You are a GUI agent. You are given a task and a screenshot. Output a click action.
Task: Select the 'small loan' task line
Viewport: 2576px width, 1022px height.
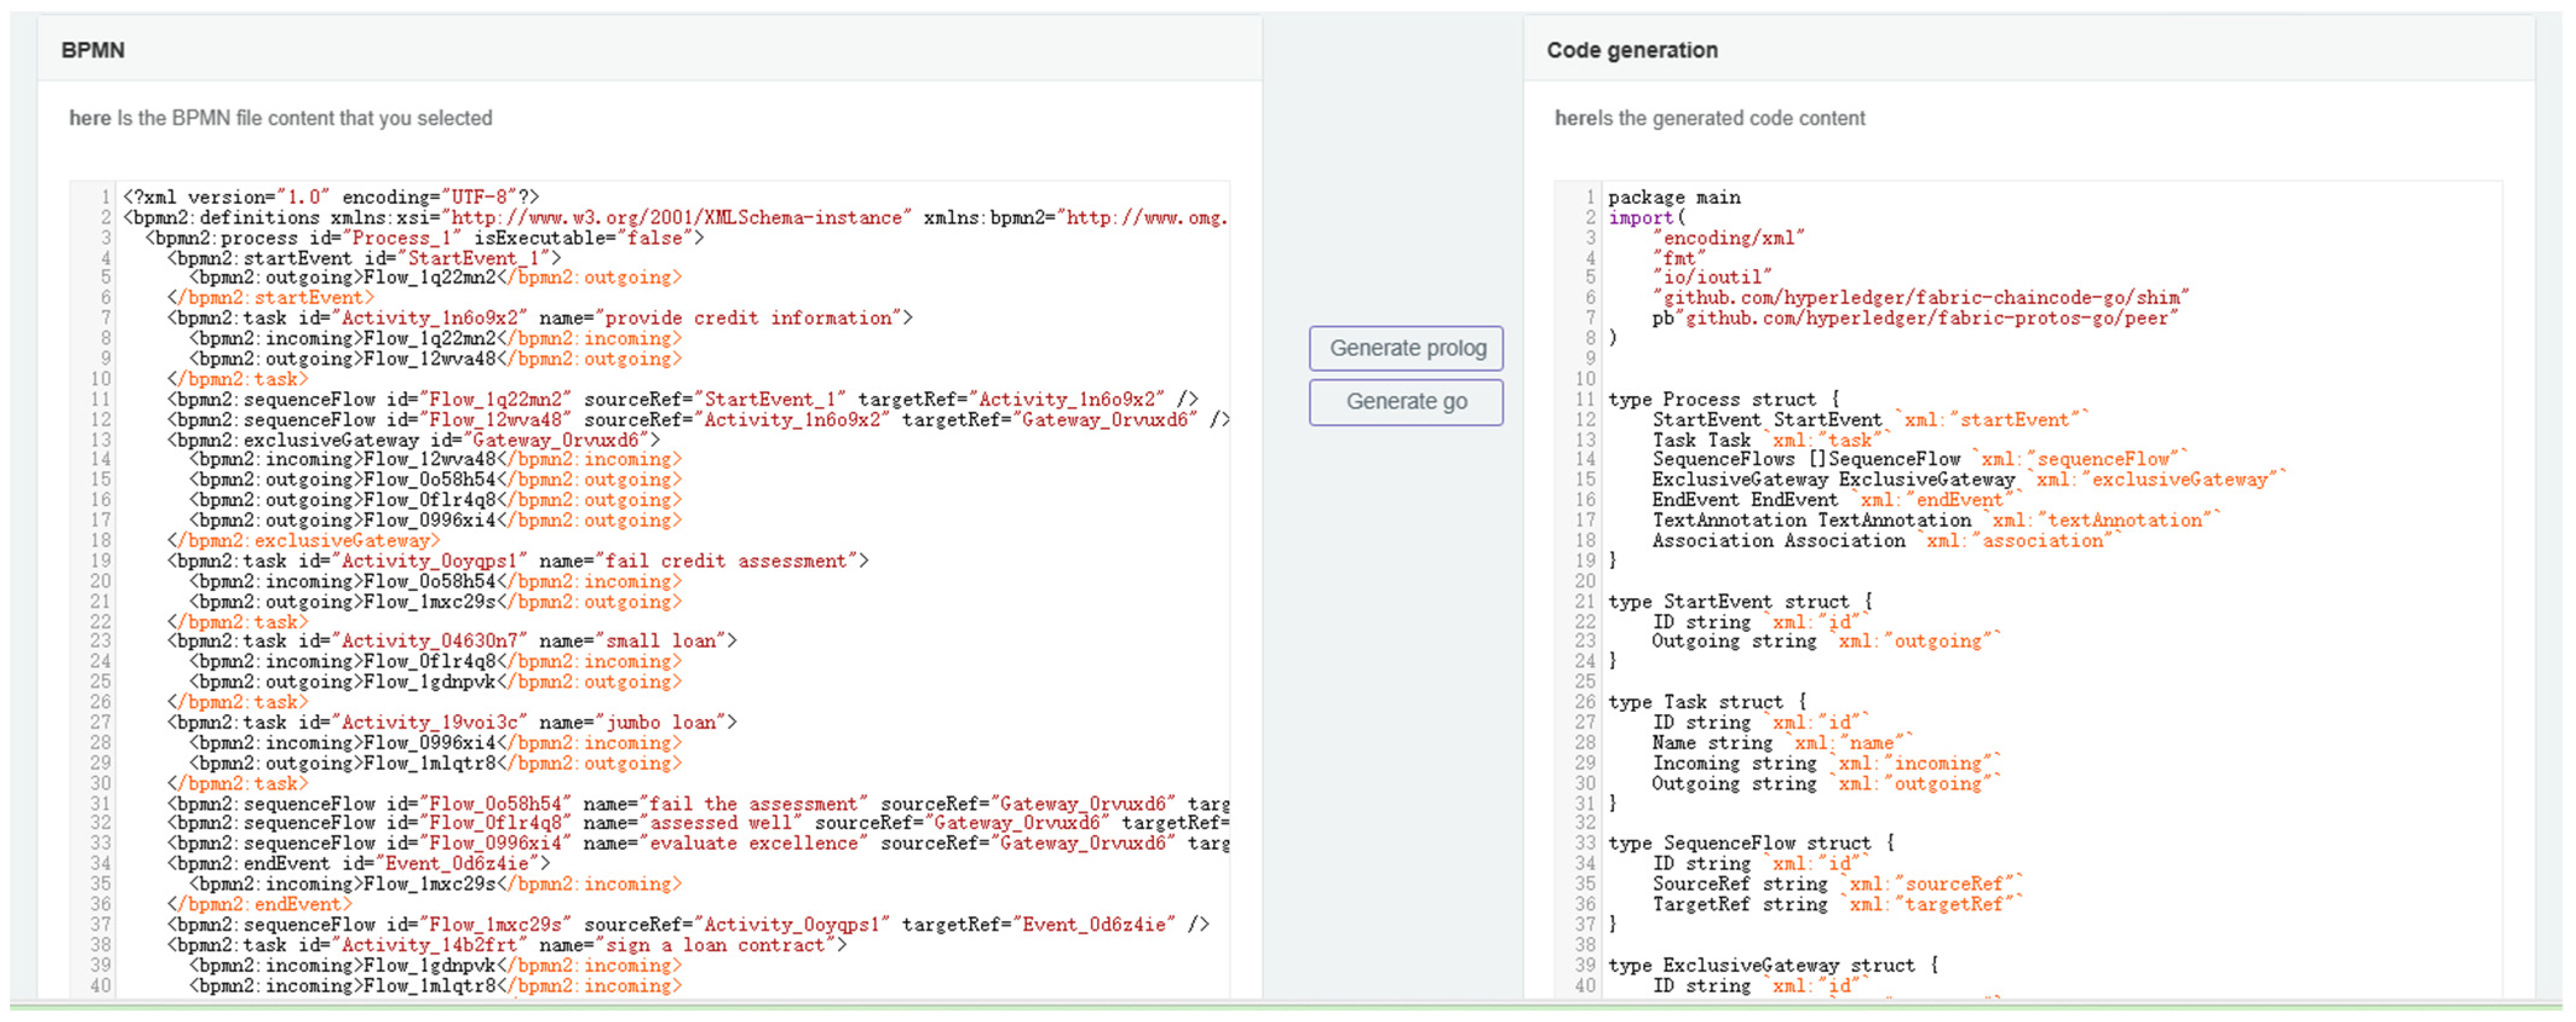452,640
